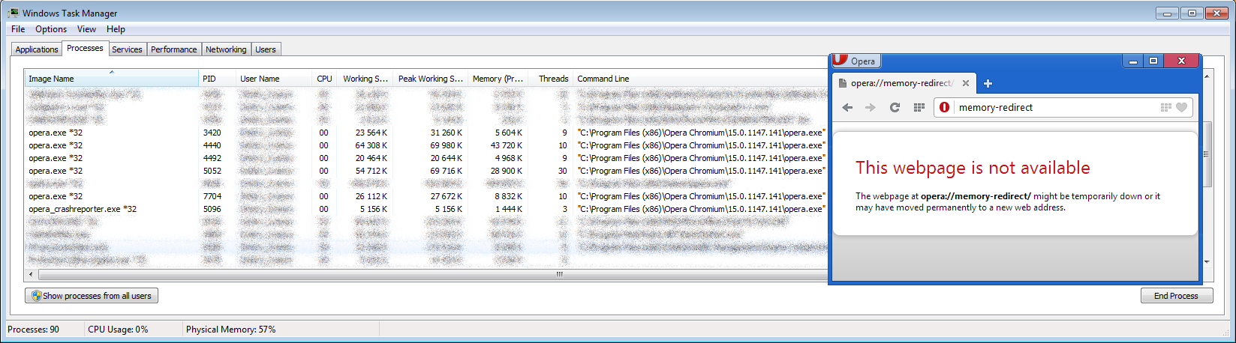Reload the memory-redirect page
Screen dimensions: 1236x343
(895, 108)
